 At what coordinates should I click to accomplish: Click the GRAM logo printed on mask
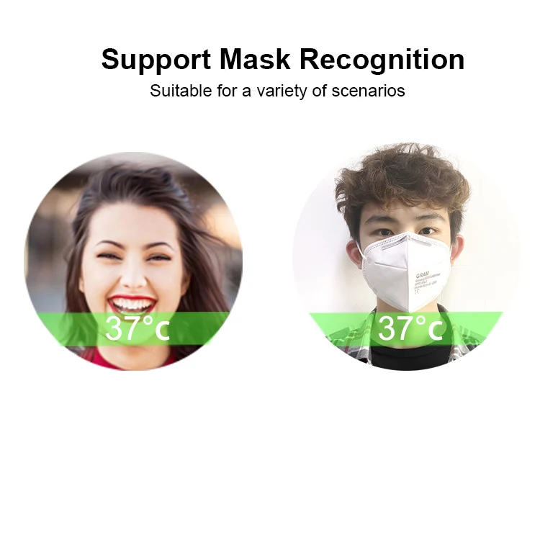point(422,275)
